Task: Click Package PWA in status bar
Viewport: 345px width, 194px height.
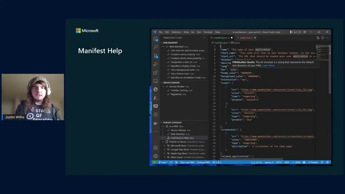Action: coord(203,162)
